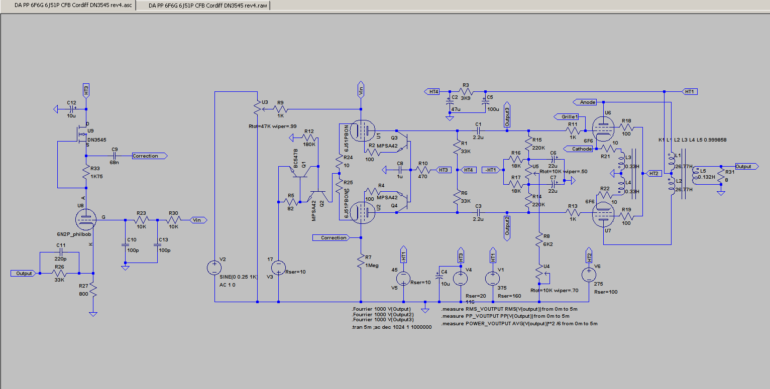Select capacitor C1 2.2u
Screen dimensions: 770x389
click(x=479, y=131)
